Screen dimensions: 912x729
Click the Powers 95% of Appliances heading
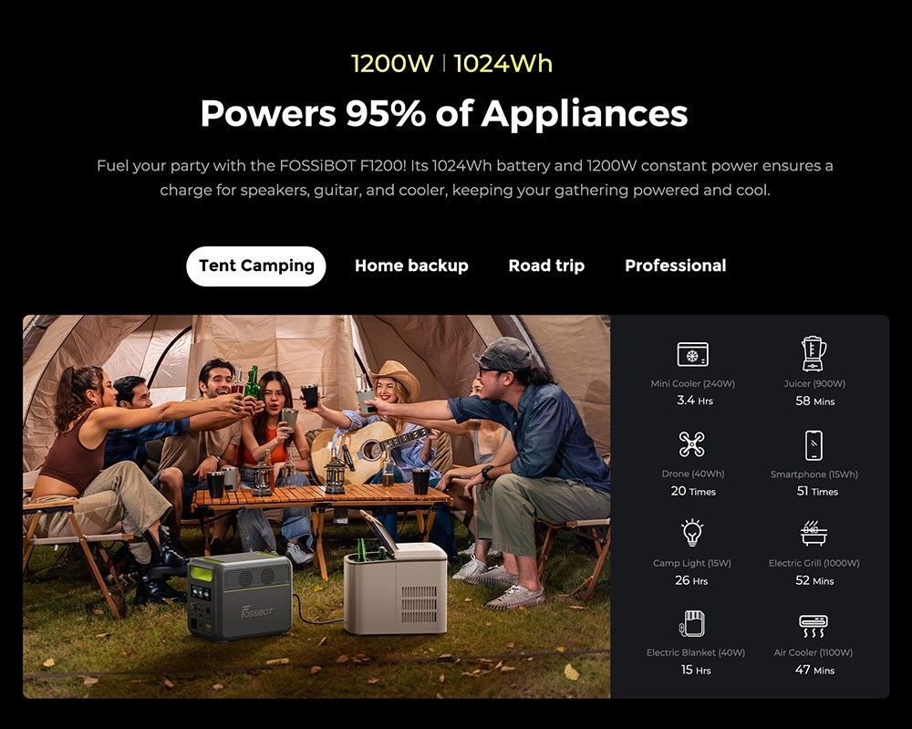coord(444,113)
